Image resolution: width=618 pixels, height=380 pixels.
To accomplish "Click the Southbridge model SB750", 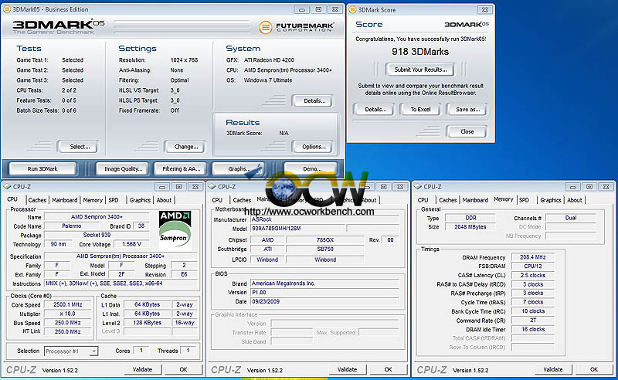I will 325,249.
